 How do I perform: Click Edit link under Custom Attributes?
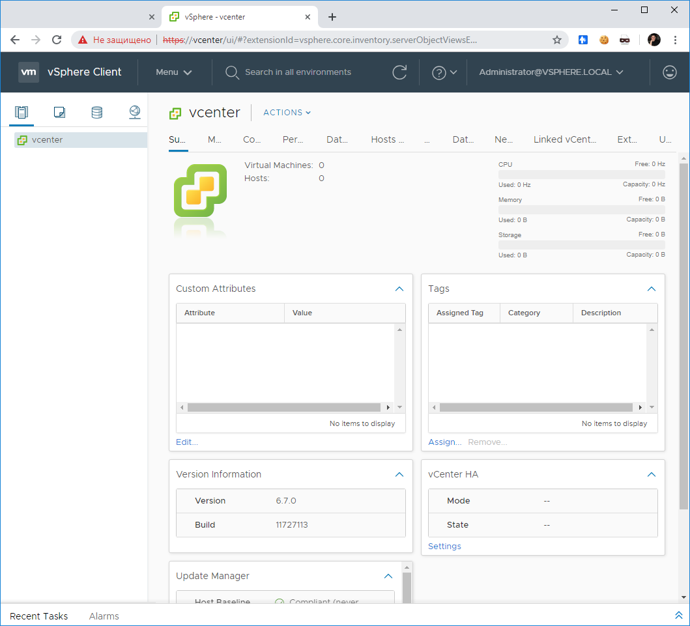click(187, 442)
